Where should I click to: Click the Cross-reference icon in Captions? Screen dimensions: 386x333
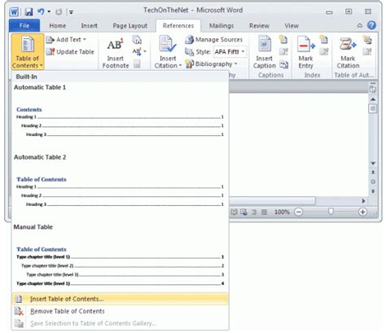click(x=284, y=64)
